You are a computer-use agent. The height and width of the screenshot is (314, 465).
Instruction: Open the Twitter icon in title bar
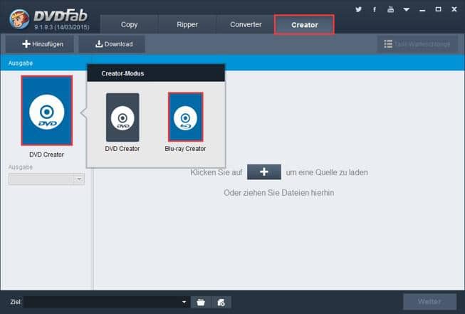[358, 9]
